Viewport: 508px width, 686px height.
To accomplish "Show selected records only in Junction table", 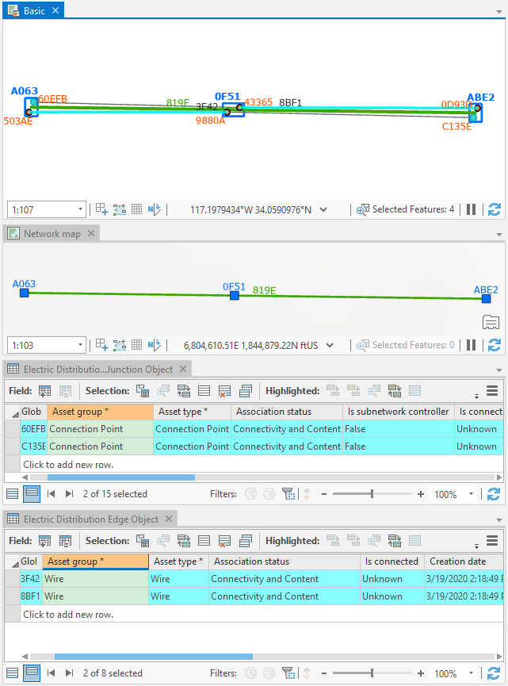I will click(32, 494).
